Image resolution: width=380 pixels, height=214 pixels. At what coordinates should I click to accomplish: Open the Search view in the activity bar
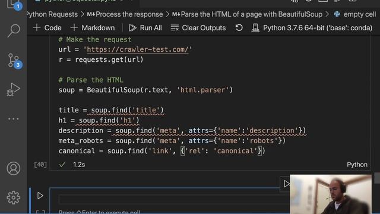(x=14, y=30)
